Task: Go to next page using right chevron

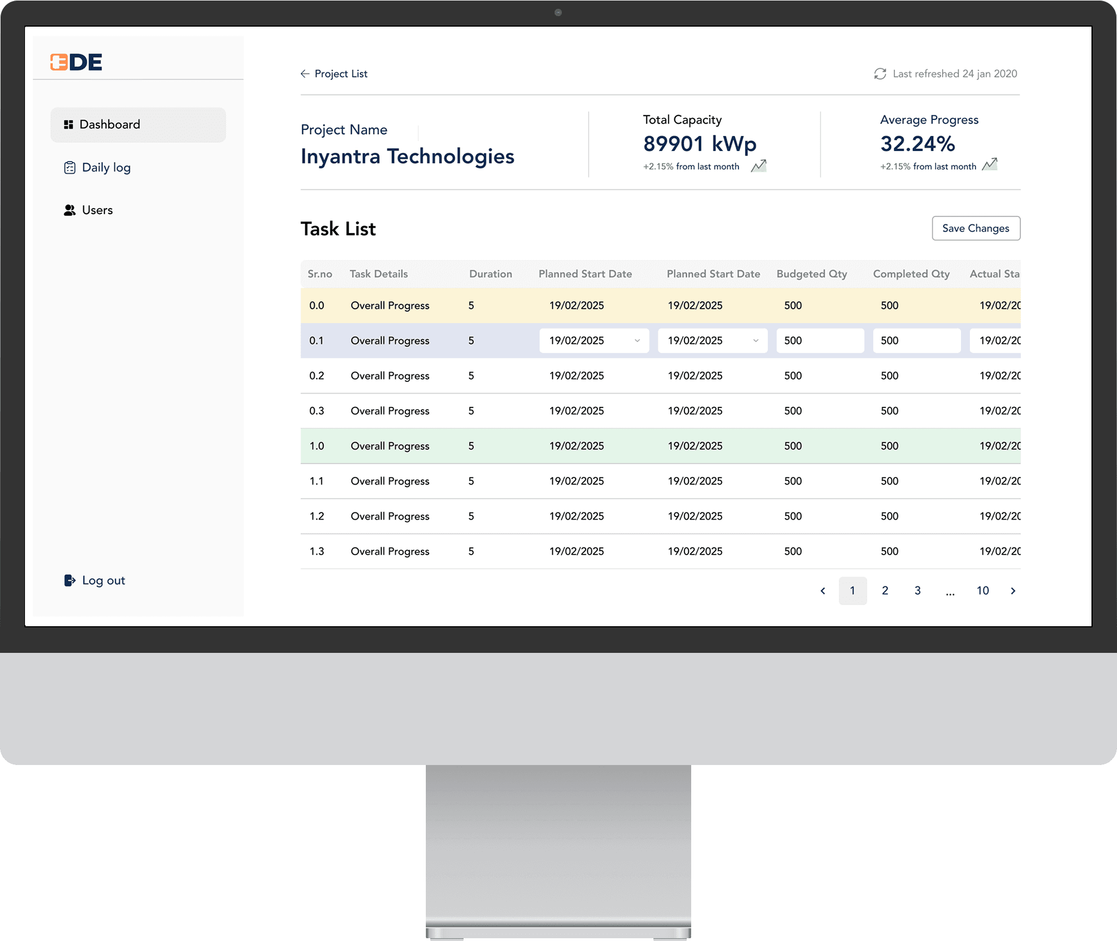Action: click(x=1013, y=591)
